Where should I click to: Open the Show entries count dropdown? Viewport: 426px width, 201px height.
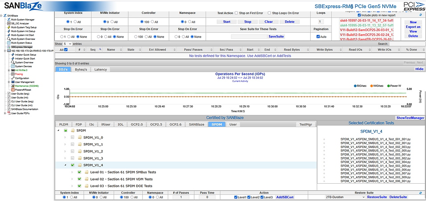click(67, 44)
